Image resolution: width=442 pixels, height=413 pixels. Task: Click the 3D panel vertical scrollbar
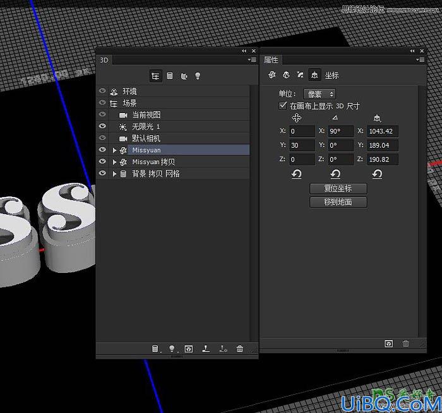[x=254, y=213]
